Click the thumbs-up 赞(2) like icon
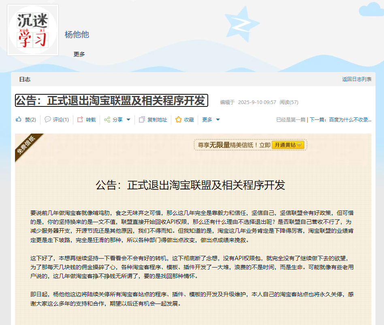 click(x=18, y=119)
